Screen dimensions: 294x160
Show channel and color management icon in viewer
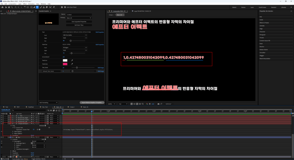tap(147, 104)
